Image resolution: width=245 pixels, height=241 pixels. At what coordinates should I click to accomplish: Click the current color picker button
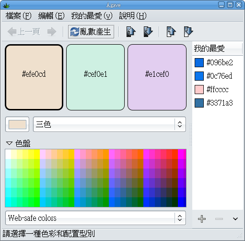[x=17, y=124]
